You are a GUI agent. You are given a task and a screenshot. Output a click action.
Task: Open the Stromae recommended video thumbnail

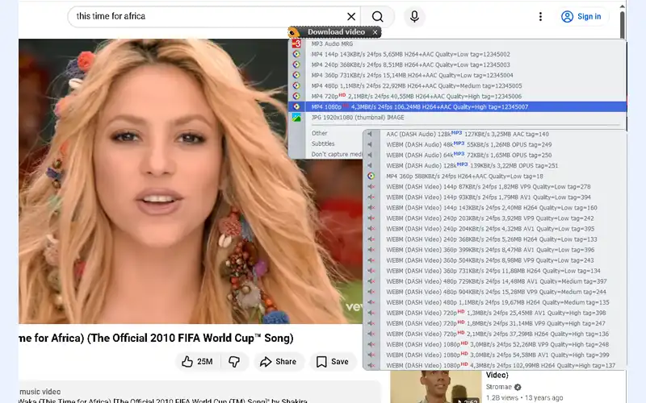[x=435, y=387]
